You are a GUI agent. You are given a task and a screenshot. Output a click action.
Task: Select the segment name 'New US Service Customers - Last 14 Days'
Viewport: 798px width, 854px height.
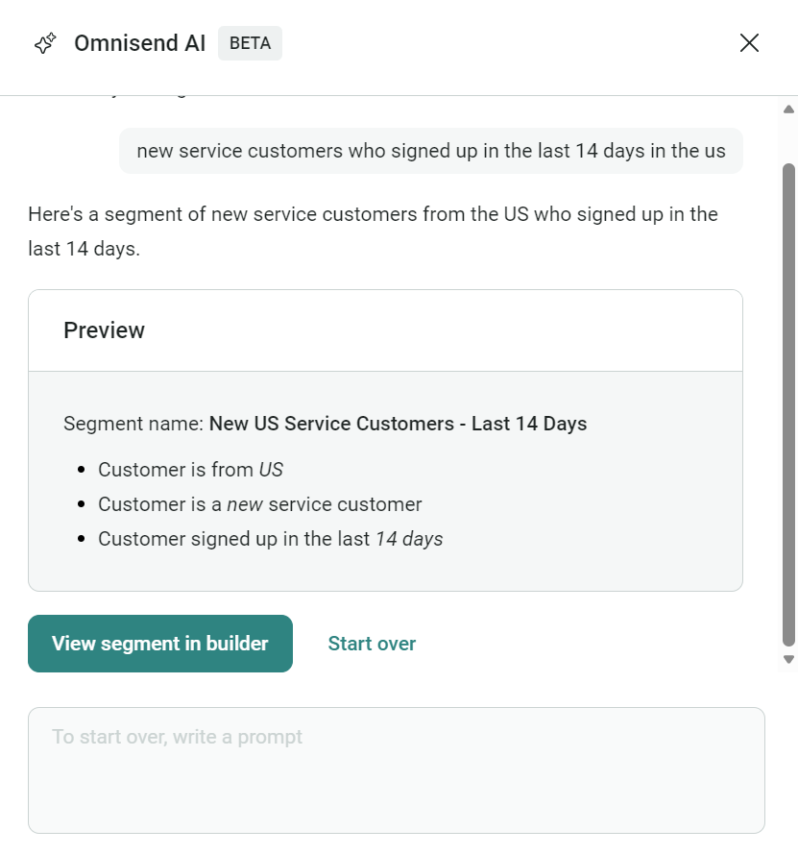click(398, 424)
